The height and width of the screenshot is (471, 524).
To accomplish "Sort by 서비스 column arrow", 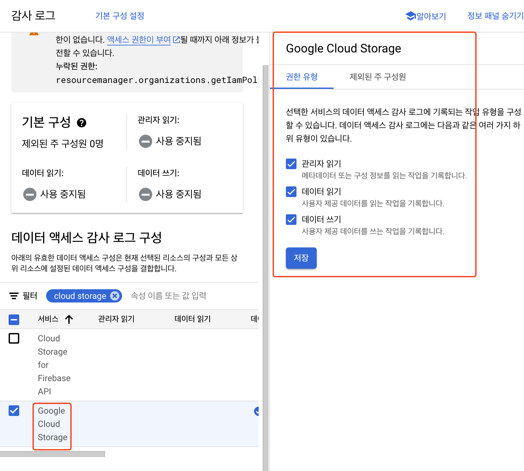I will [x=69, y=319].
